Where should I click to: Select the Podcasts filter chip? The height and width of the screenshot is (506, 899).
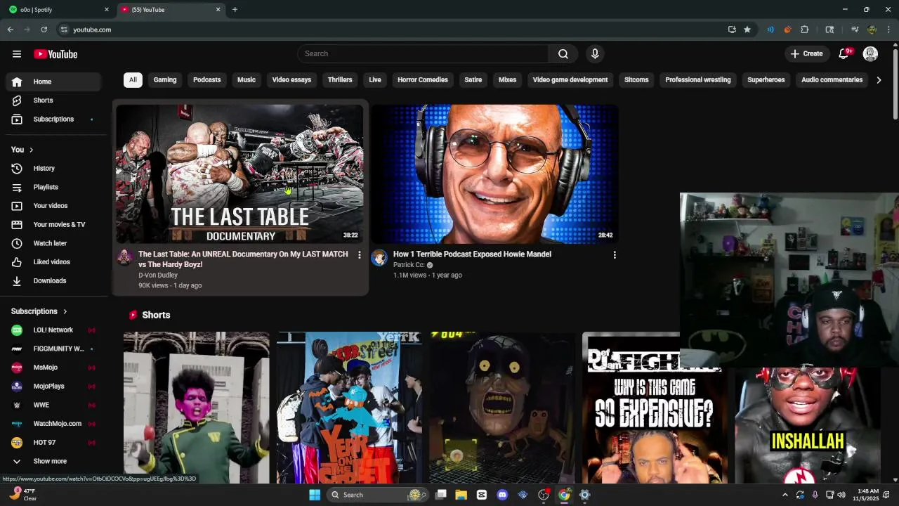point(207,80)
